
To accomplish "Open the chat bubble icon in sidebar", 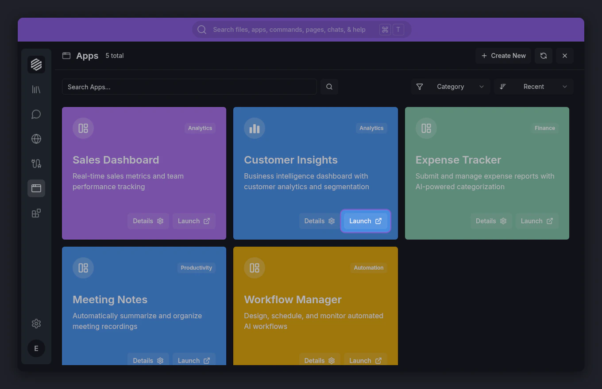I will coord(36,114).
